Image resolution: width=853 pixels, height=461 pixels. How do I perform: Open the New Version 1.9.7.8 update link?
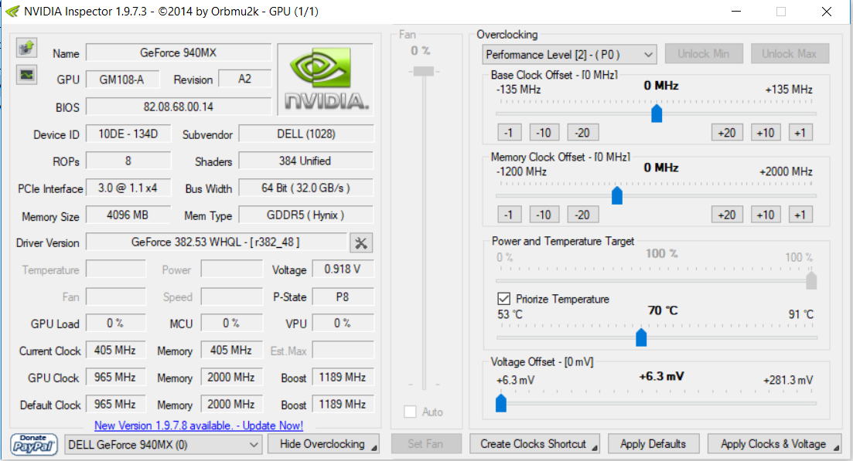coord(199,425)
